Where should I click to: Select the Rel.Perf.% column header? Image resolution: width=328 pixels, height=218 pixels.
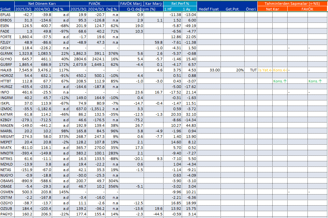(x=180, y=3)
